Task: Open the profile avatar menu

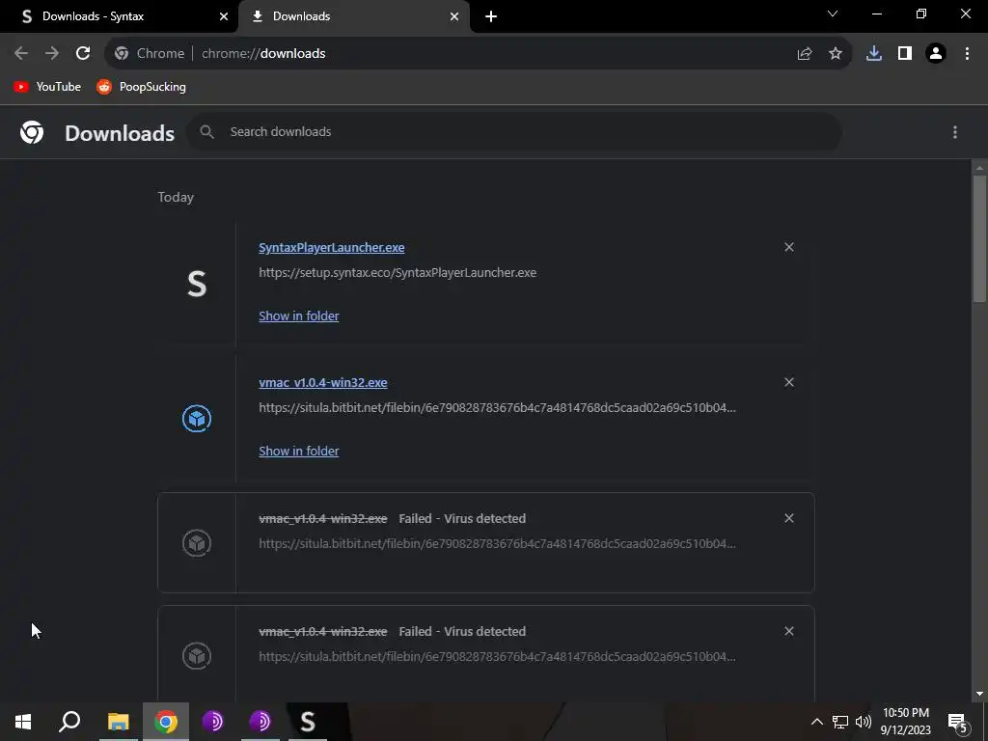Action: (936, 54)
